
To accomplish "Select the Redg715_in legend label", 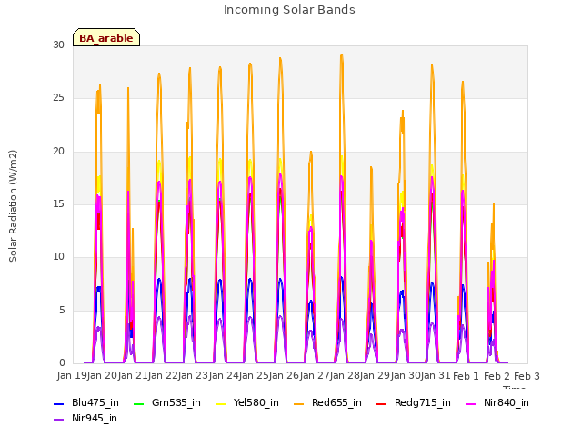I will [x=423, y=403].
